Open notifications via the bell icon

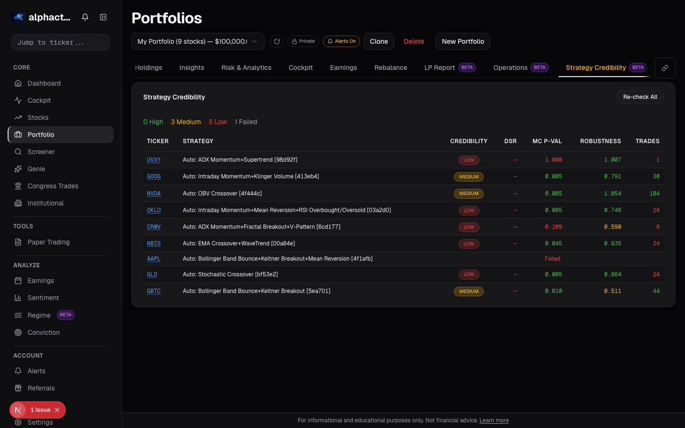point(85,17)
